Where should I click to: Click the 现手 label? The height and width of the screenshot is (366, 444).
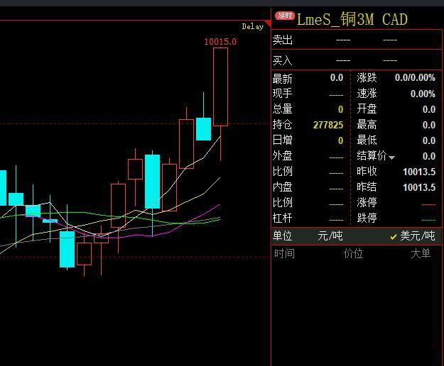click(282, 93)
